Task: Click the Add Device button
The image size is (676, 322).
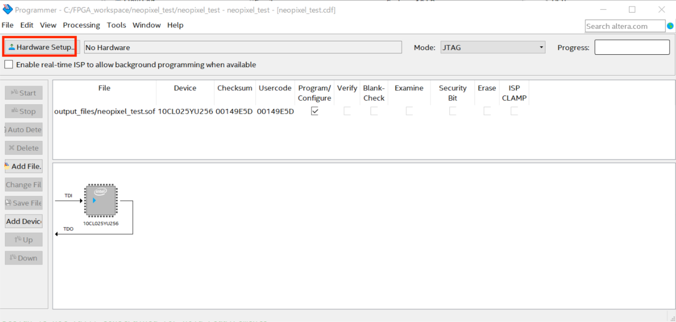Action: pyautogui.click(x=24, y=221)
